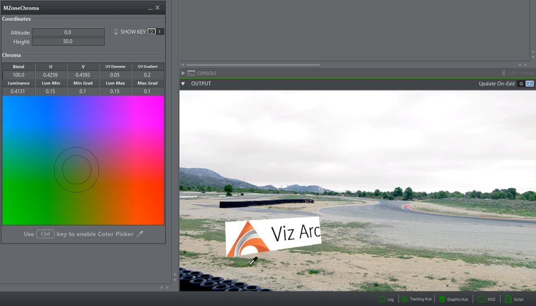Image resolution: width=536 pixels, height=306 pixels.
Task: Expand the Console section
Action: [183, 73]
